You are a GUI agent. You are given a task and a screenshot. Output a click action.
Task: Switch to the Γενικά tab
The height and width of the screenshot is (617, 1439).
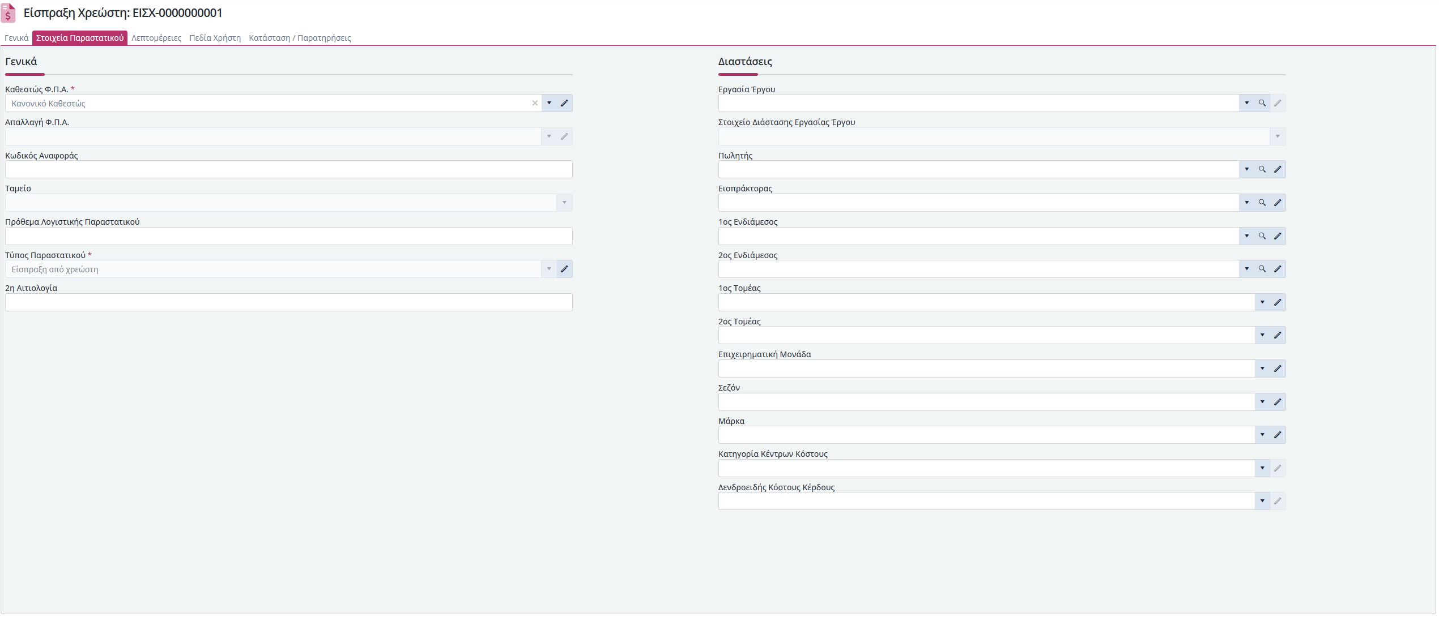pyautogui.click(x=16, y=38)
